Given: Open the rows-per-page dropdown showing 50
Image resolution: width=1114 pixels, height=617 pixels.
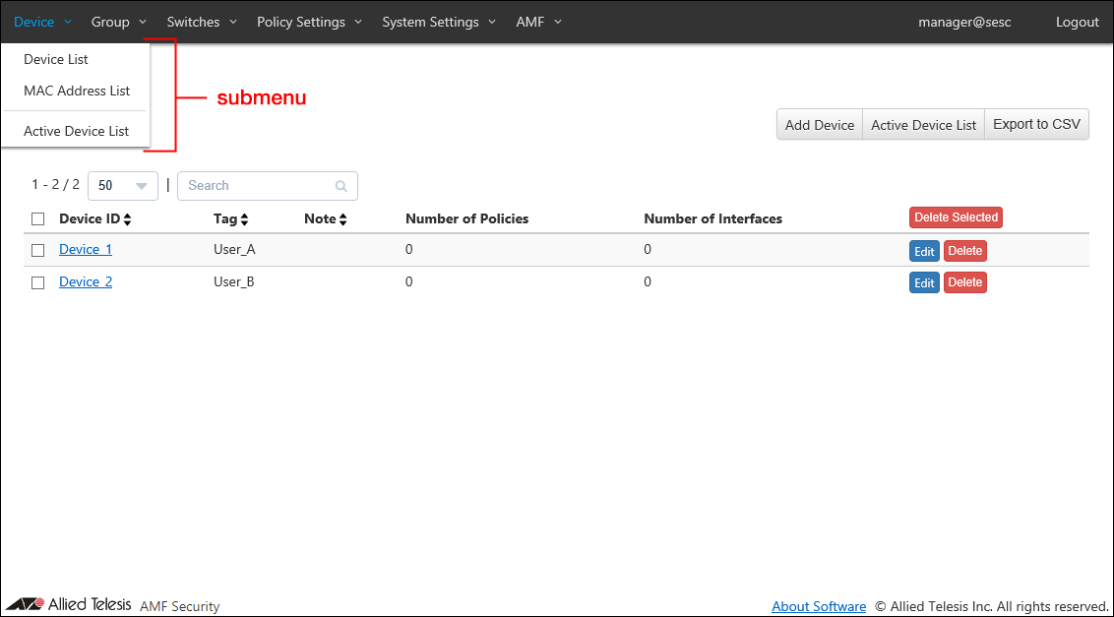Looking at the screenshot, I should tap(122, 186).
